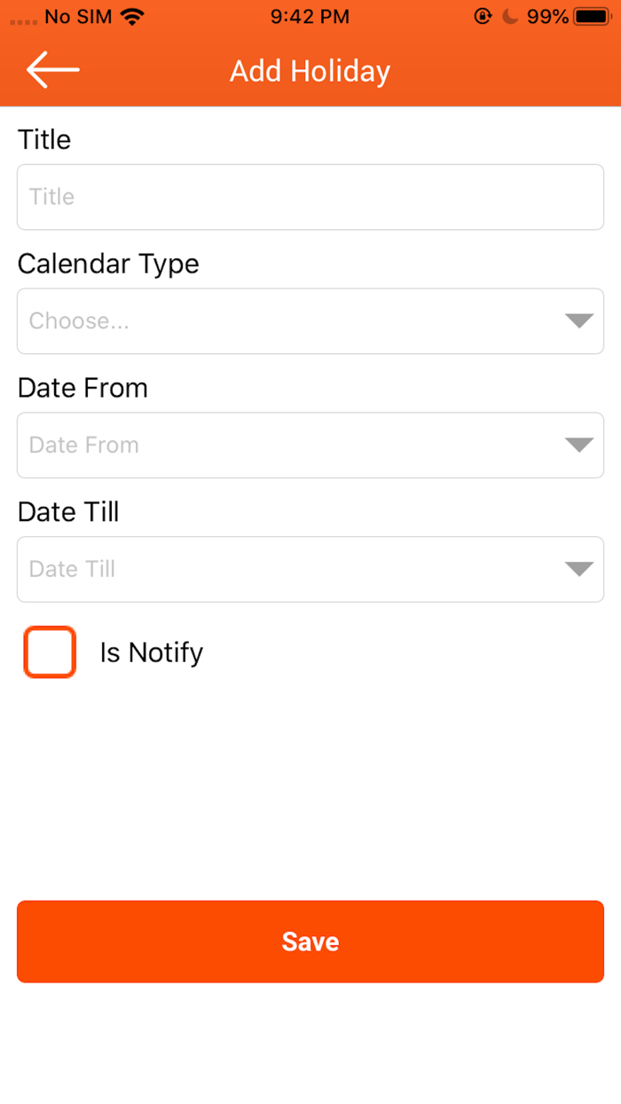
Task: Click the Is Notify label text
Action: (x=152, y=652)
